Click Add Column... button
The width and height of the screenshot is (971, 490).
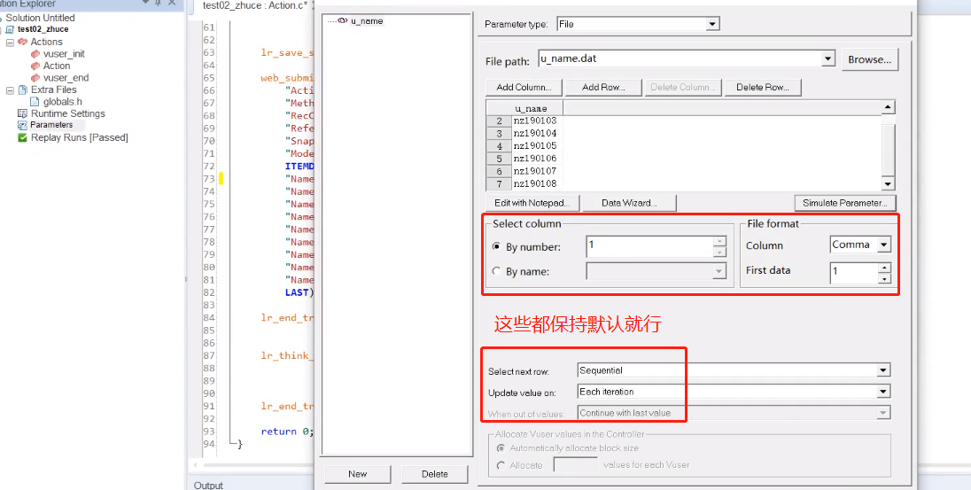point(524,88)
